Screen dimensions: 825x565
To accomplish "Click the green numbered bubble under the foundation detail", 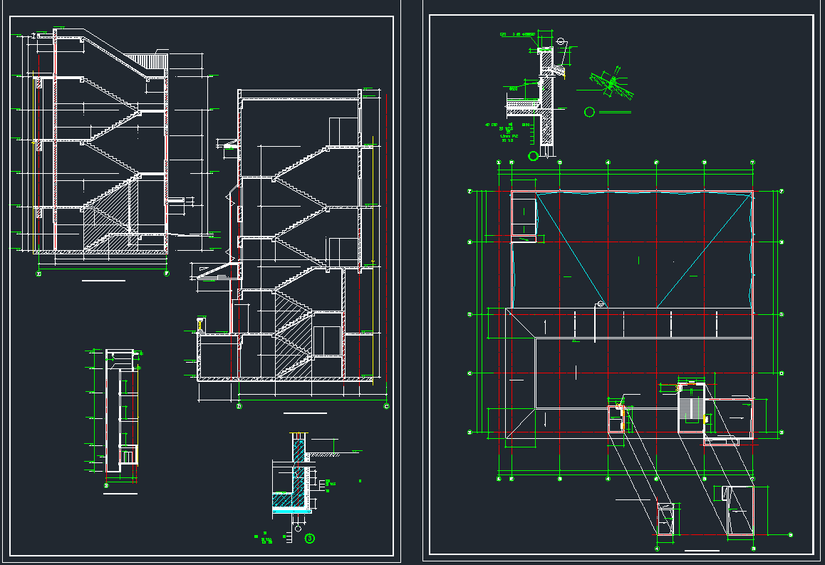I will [x=310, y=539].
